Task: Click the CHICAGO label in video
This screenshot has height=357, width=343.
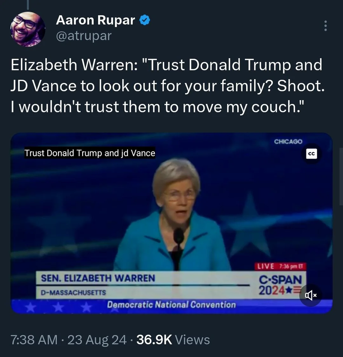Action: [288, 141]
